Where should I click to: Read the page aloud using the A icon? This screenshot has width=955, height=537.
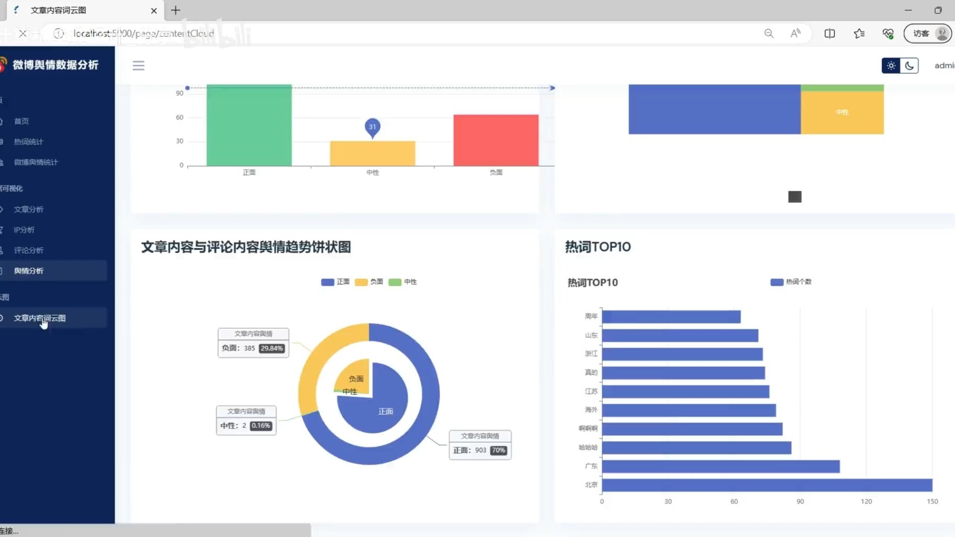click(795, 33)
